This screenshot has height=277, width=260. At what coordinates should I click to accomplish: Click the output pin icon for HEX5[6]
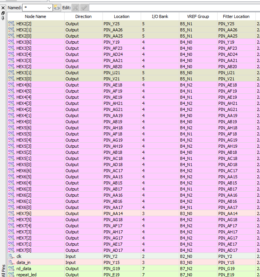point(11,127)
